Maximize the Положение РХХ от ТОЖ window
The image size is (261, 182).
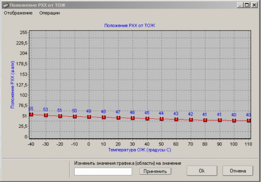(x=247, y=5)
